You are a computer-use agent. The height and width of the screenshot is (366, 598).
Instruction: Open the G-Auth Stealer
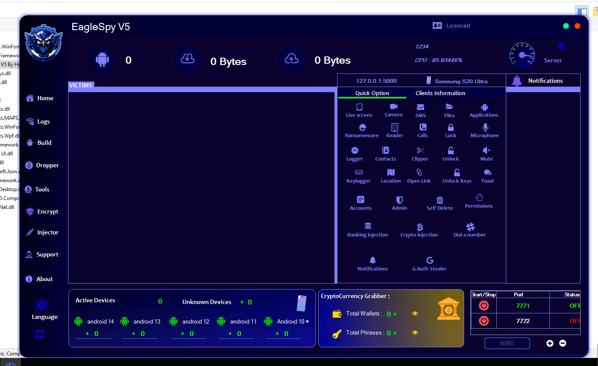pos(429,263)
